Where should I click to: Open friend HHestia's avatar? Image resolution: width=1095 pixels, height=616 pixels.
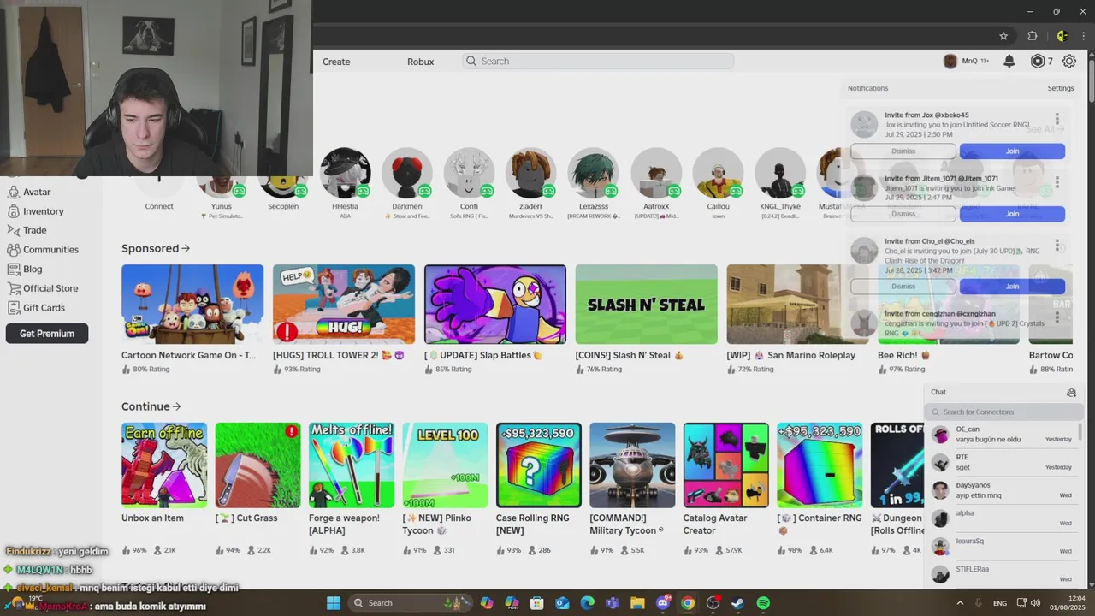coord(346,173)
